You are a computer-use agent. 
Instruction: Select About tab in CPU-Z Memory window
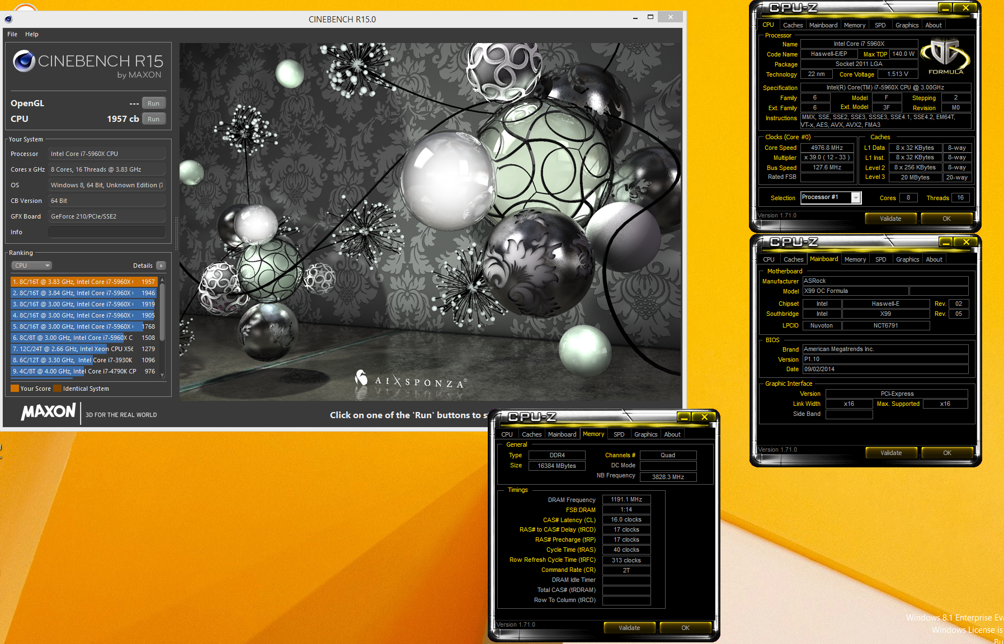(672, 434)
